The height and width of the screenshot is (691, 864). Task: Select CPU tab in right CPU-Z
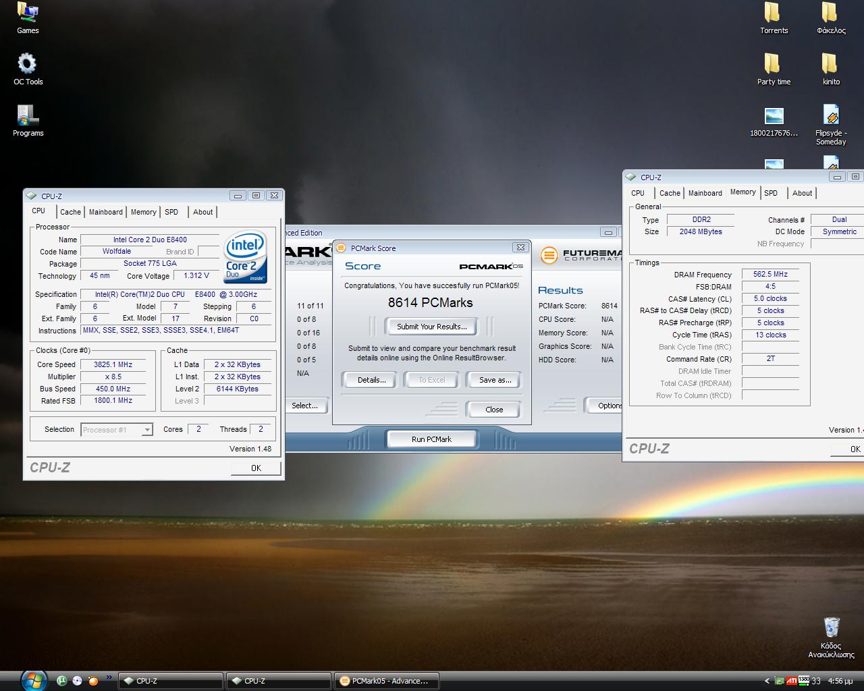pos(638,193)
